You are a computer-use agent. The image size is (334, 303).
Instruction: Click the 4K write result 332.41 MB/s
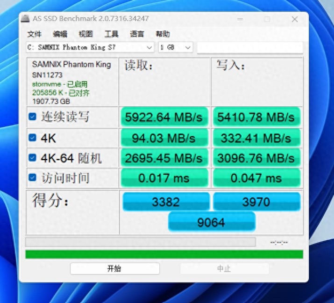pos(256,138)
